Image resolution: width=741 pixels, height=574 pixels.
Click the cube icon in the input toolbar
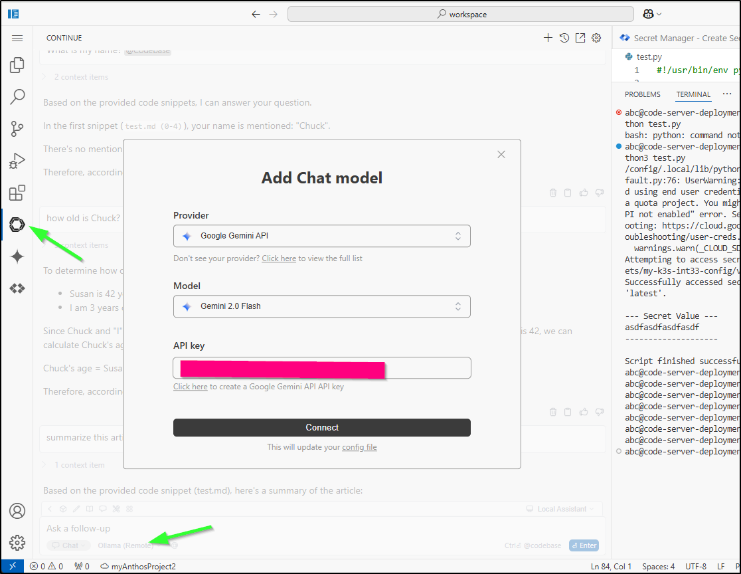coord(63,509)
